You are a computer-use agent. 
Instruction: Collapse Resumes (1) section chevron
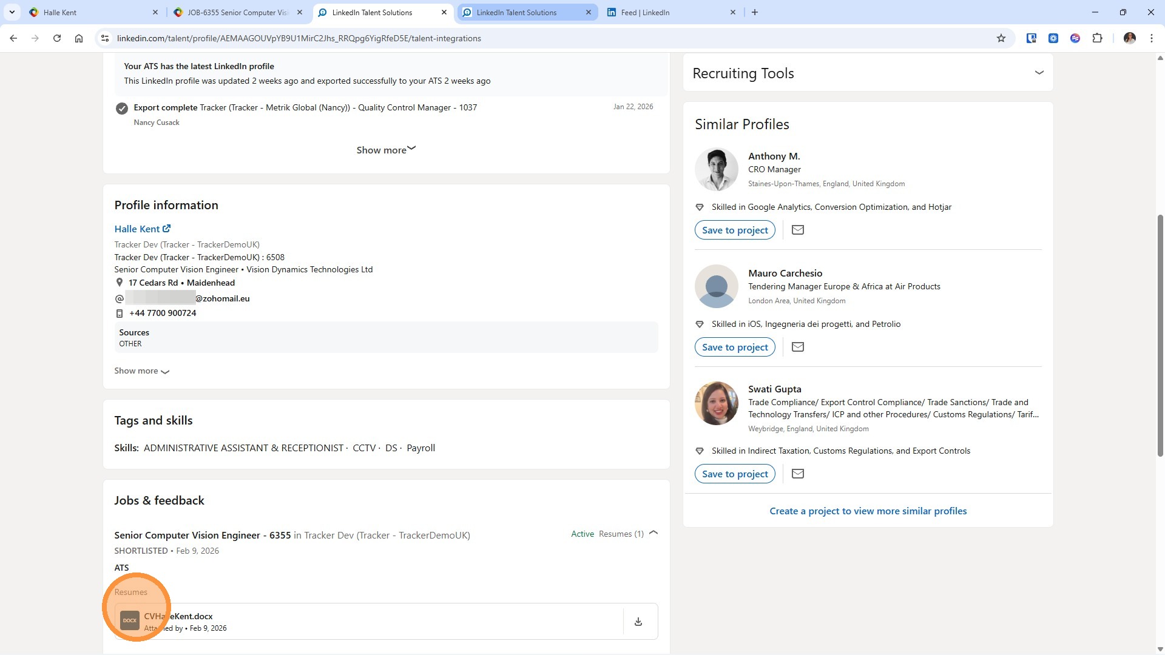pos(653,533)
